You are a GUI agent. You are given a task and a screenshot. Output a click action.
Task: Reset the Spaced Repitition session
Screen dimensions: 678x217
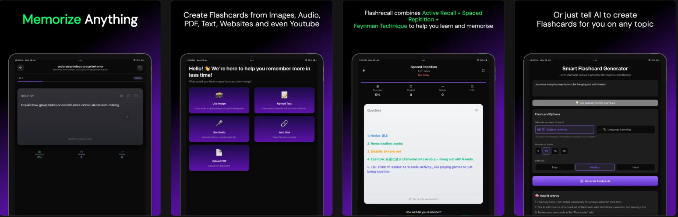(483, 70)
